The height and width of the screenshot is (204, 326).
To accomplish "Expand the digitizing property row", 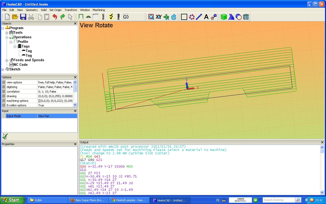I will pos(4,87).
